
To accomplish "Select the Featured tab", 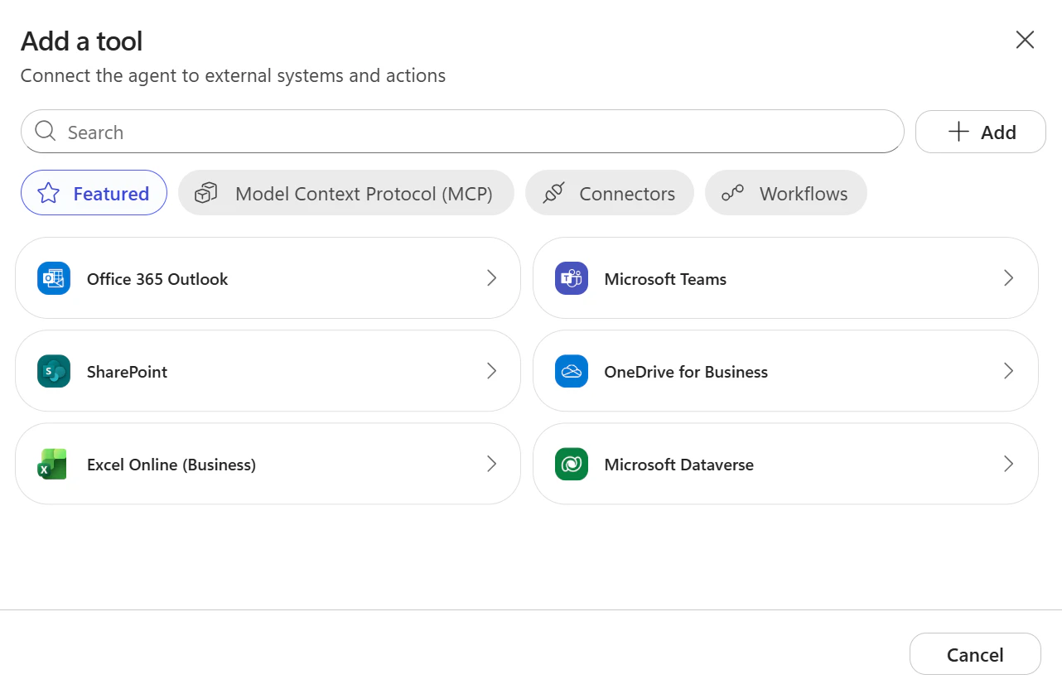I will (94, 193).
